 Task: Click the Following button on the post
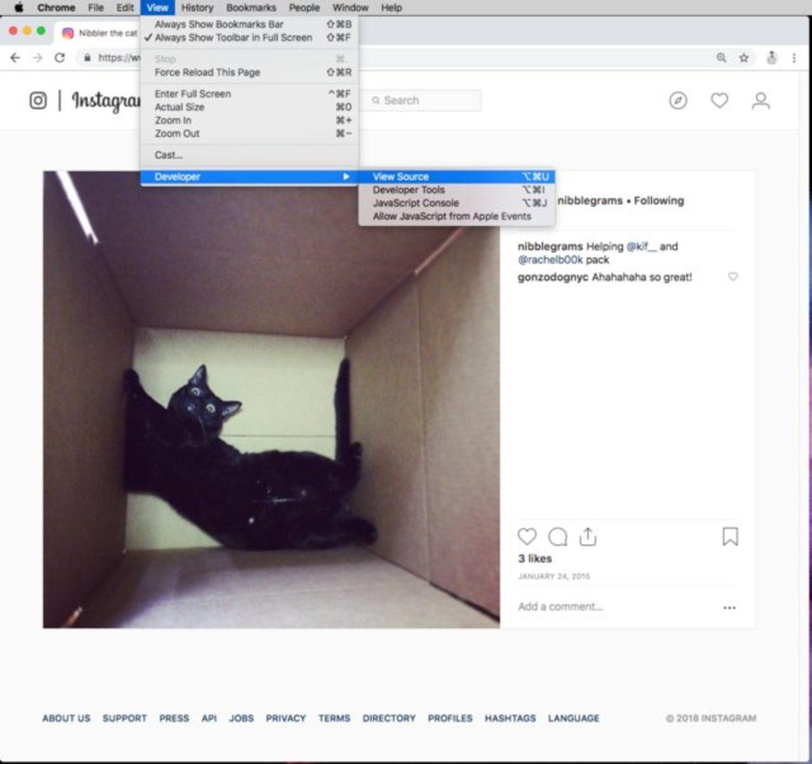[658, 200]
